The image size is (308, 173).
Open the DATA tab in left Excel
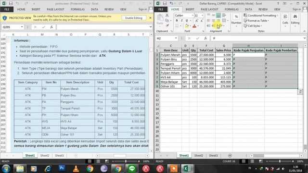click(94, 9)
